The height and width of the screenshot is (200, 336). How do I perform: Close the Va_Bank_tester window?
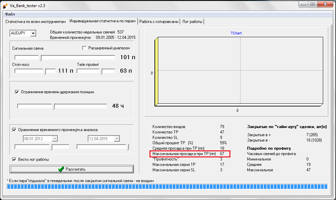click(x=325, y=4)
